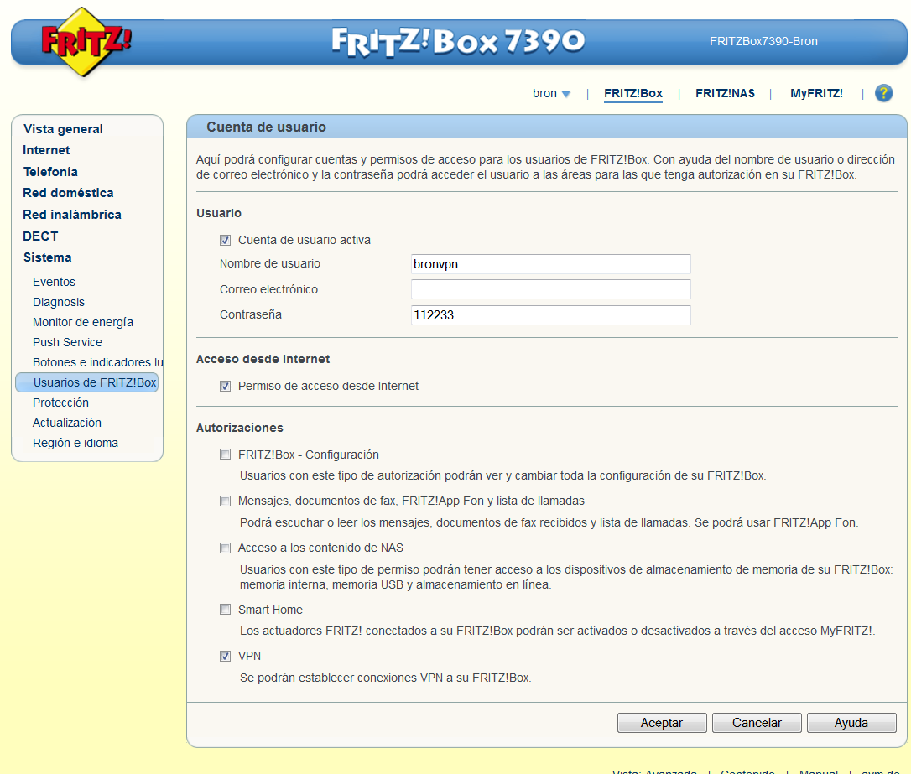The width and height of the screenshot is (911, 774).
Task: Click the Ayuda button
Action: [851, 723]
